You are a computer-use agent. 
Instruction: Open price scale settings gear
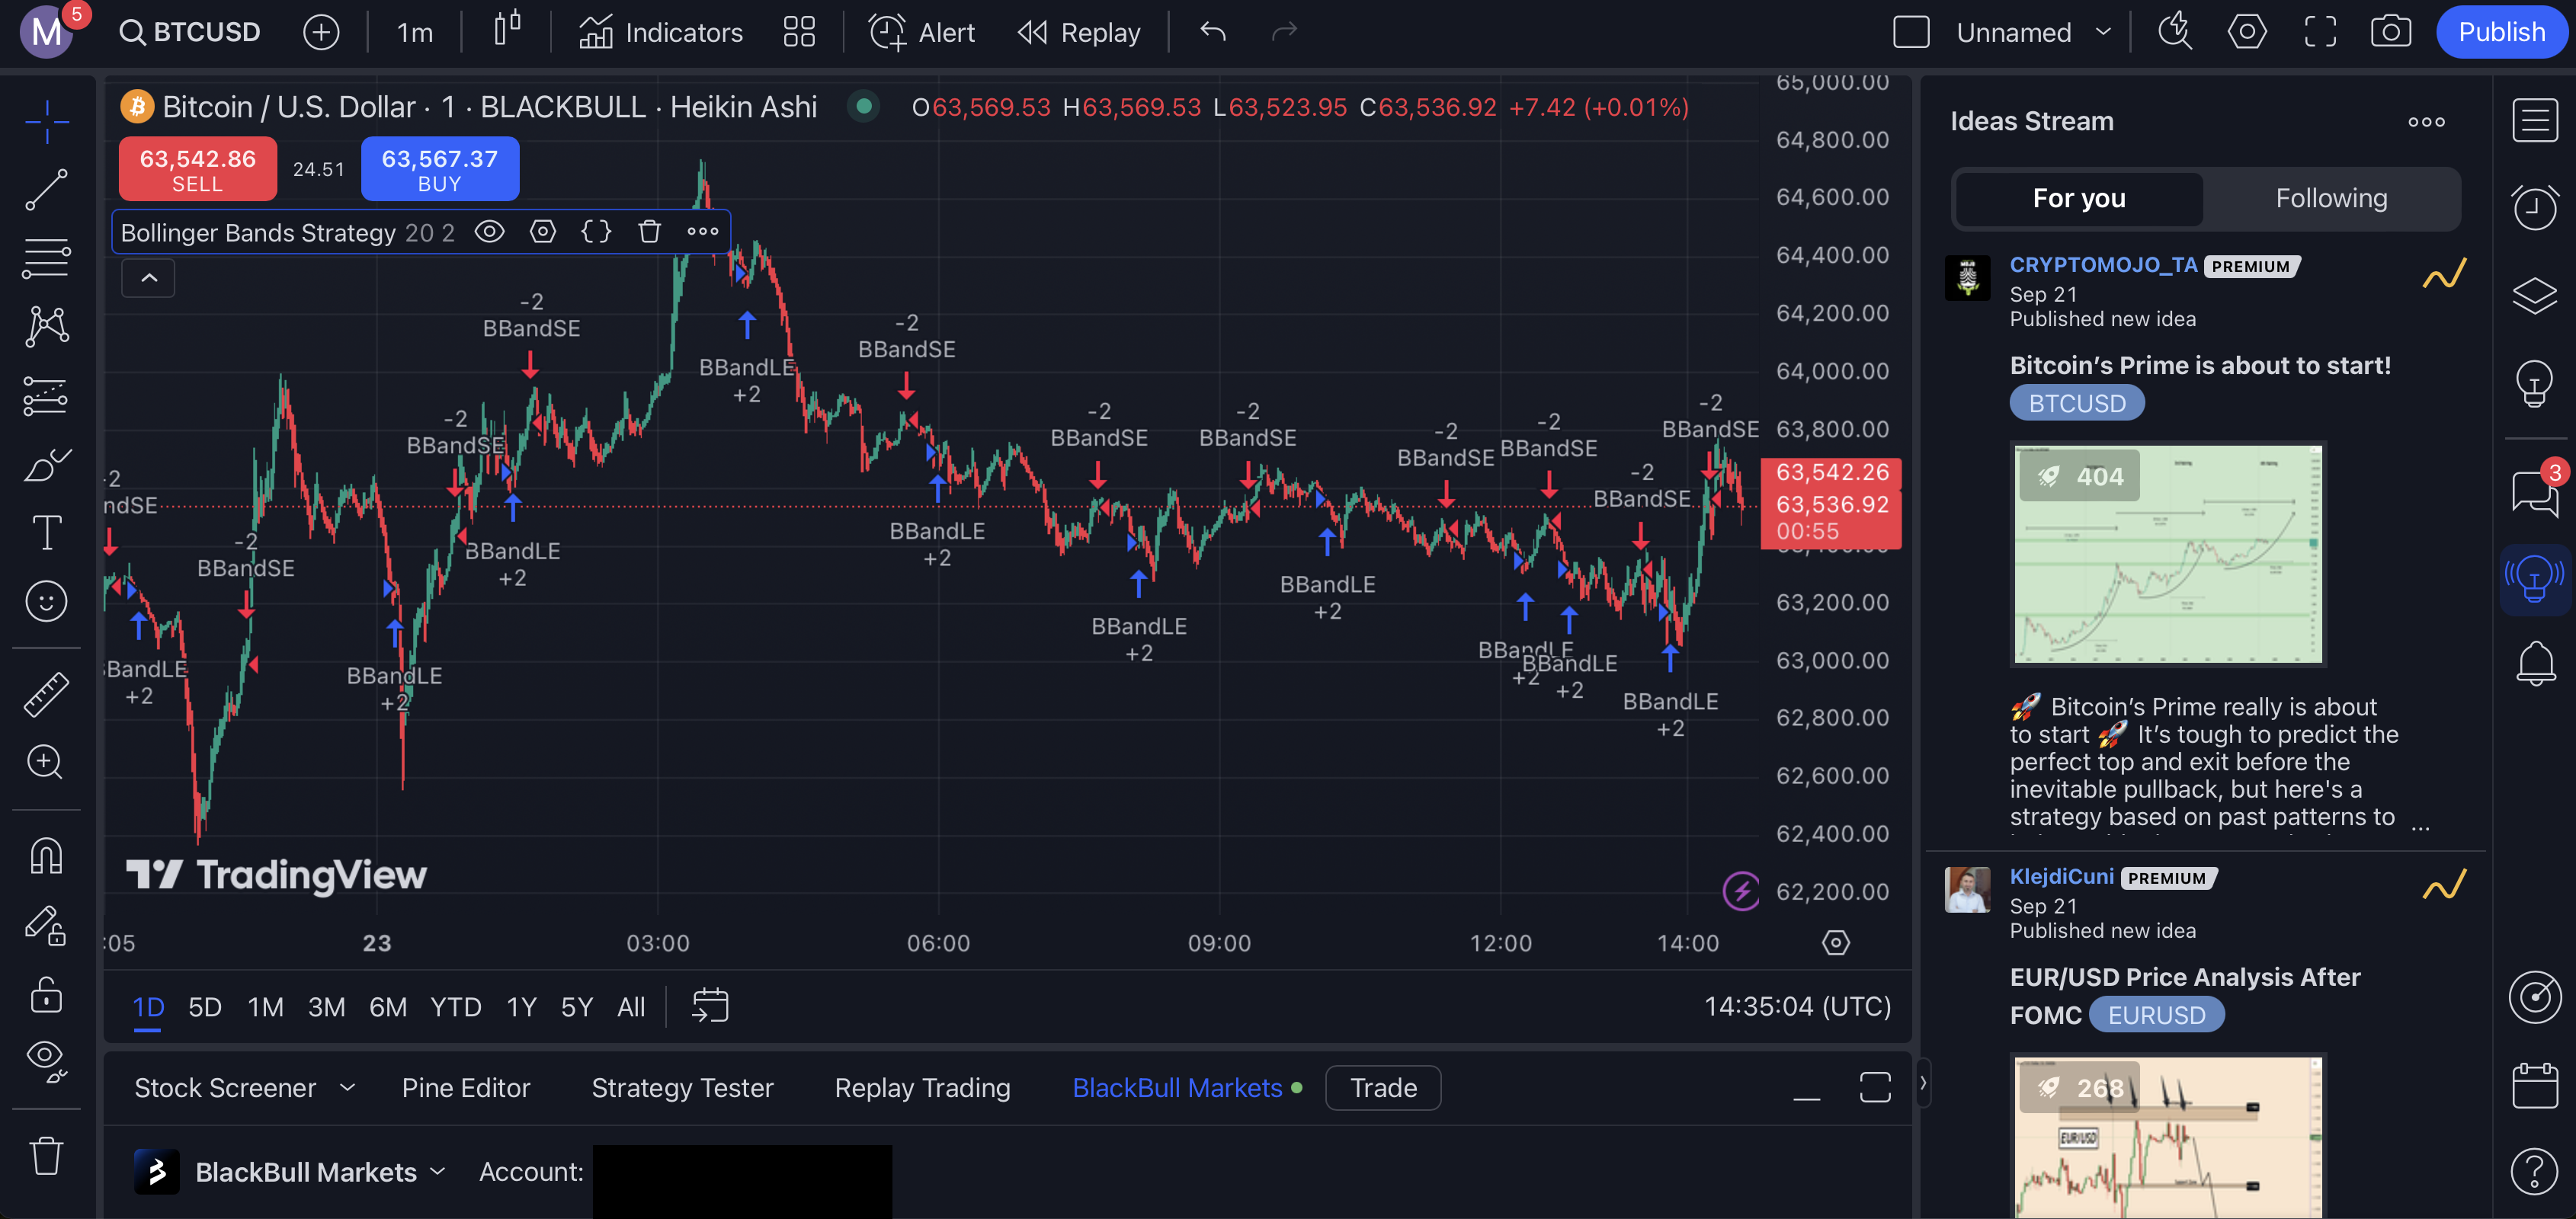click(1836, 943)
